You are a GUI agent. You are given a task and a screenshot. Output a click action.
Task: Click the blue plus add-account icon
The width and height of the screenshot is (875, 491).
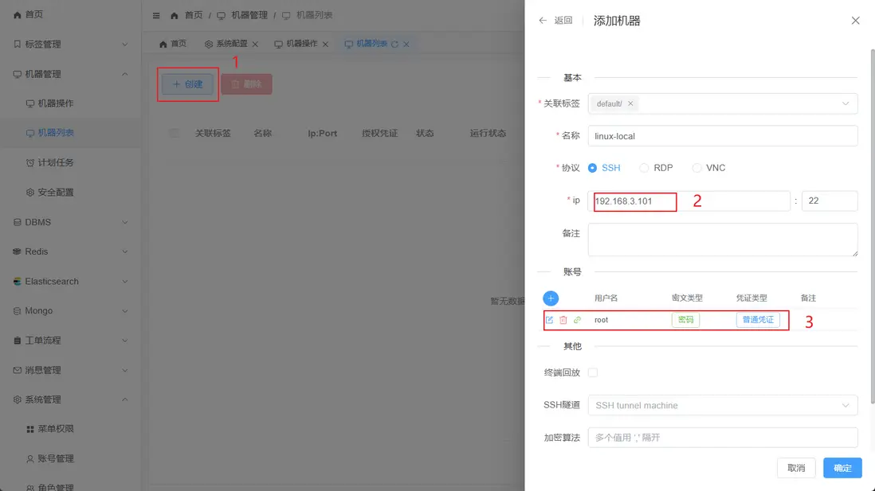(x=550, y=298)
